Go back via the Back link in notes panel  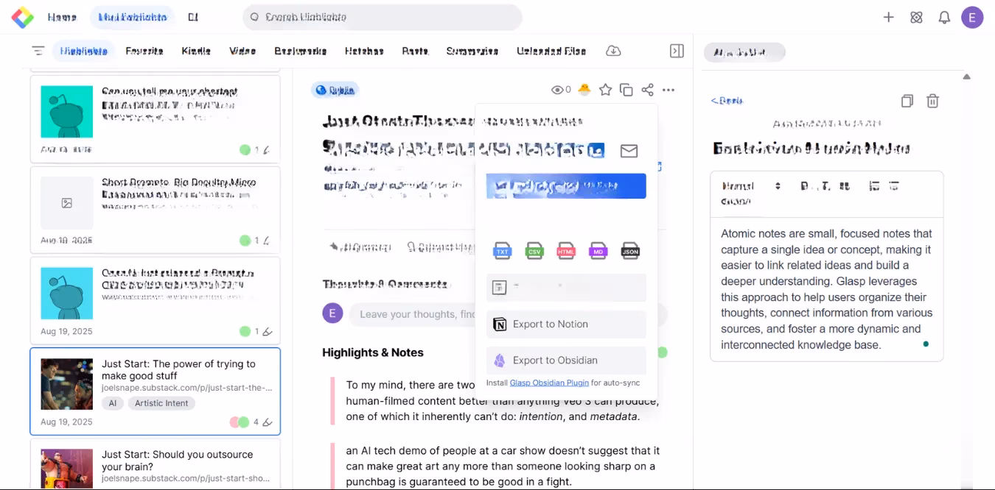click(x=727, y=101)
